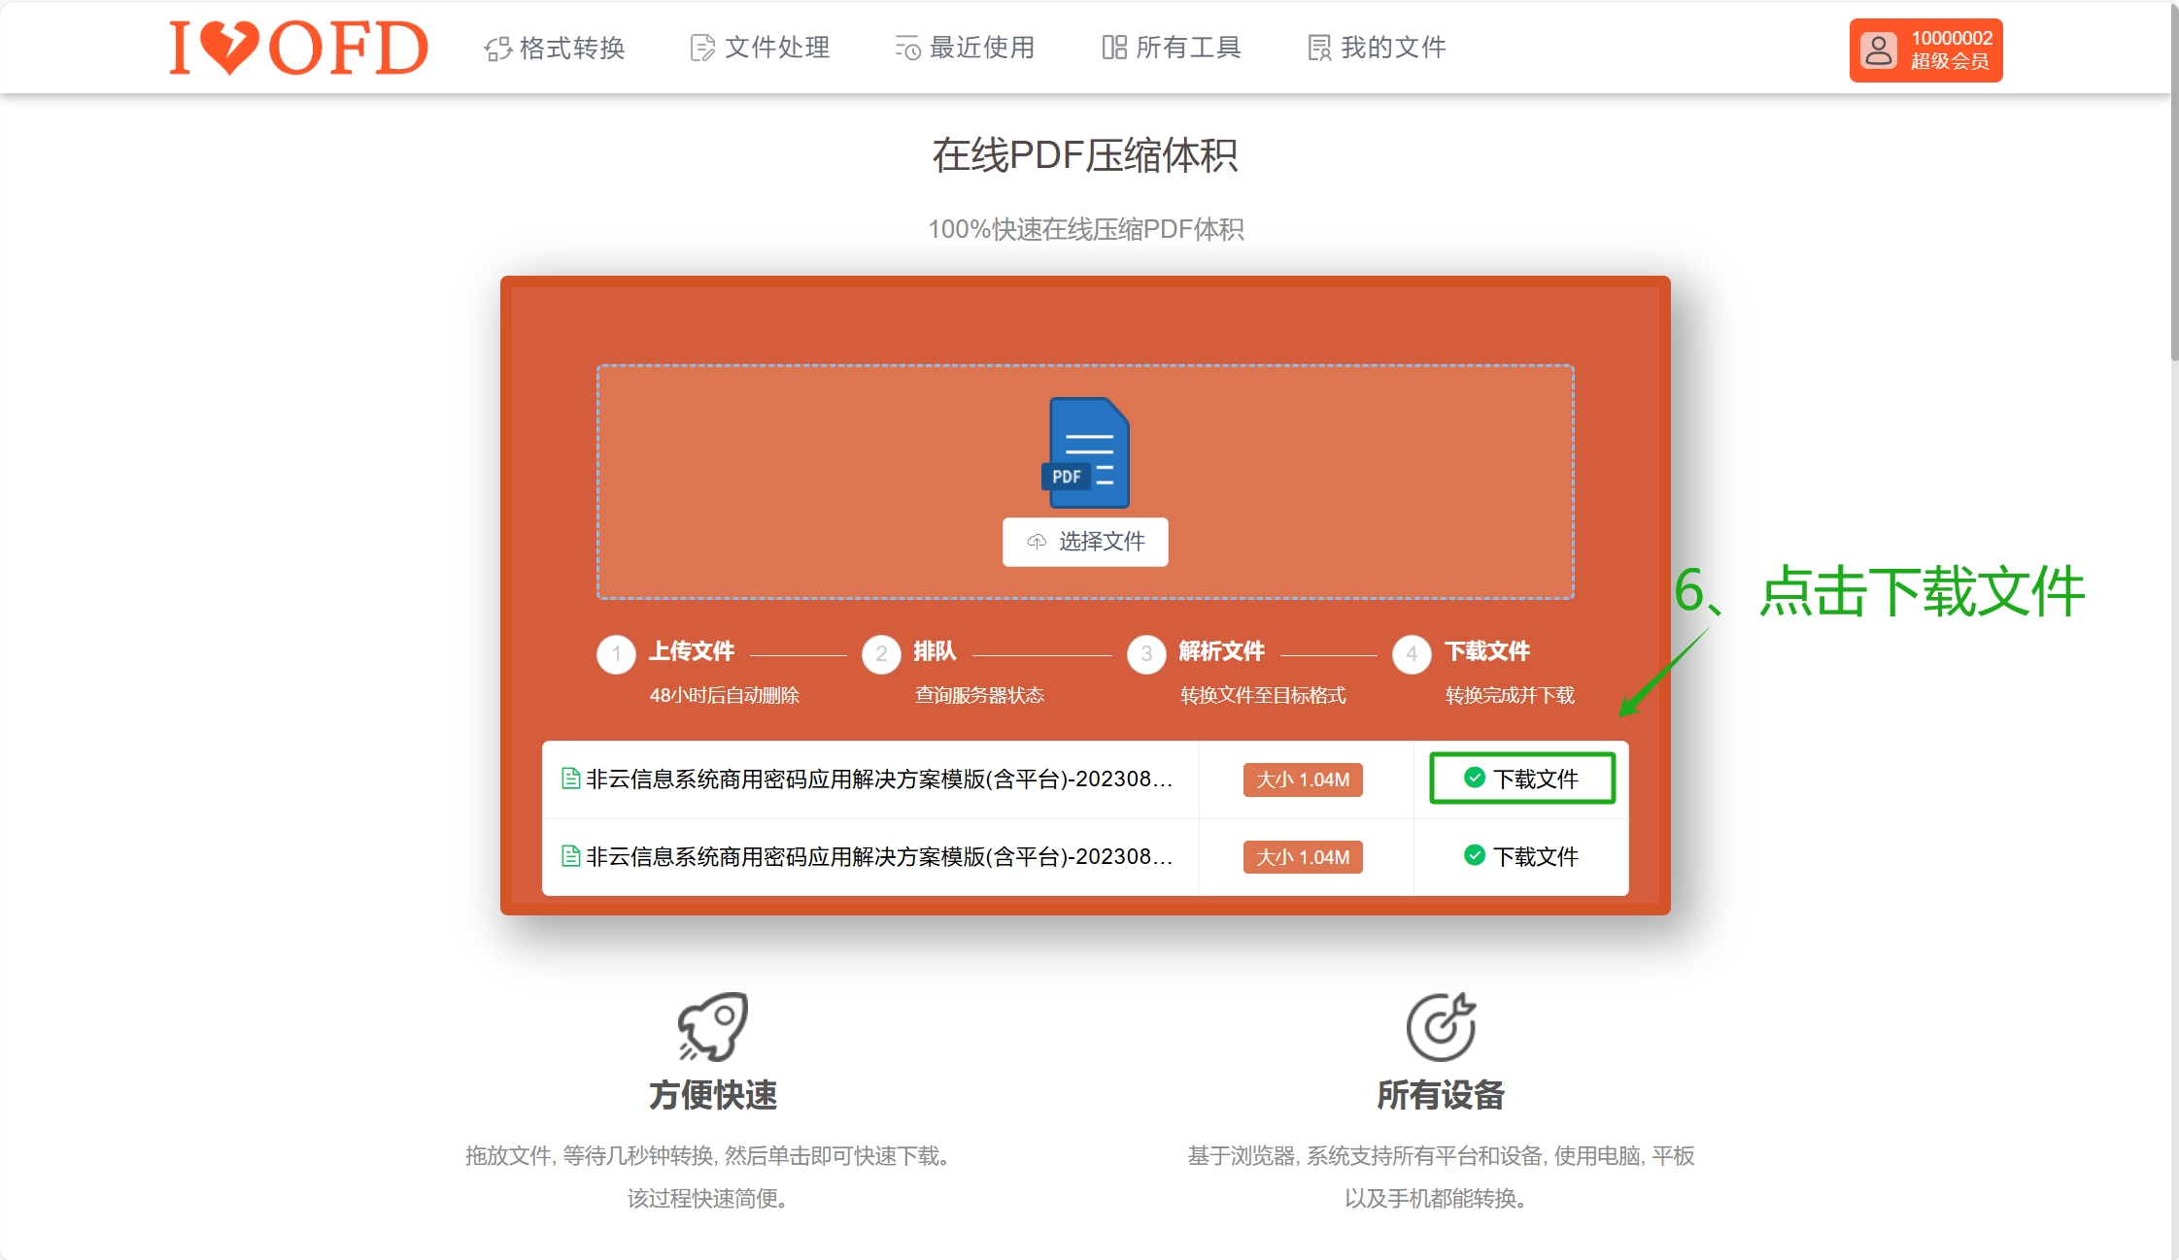The width and height of the screenshot is (2179, 1260).
Task: Open the 文件处理 menu
Action: (x=760, y=48)
